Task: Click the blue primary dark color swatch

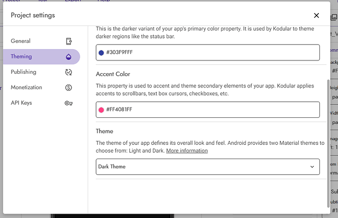Action: point(101,53)
